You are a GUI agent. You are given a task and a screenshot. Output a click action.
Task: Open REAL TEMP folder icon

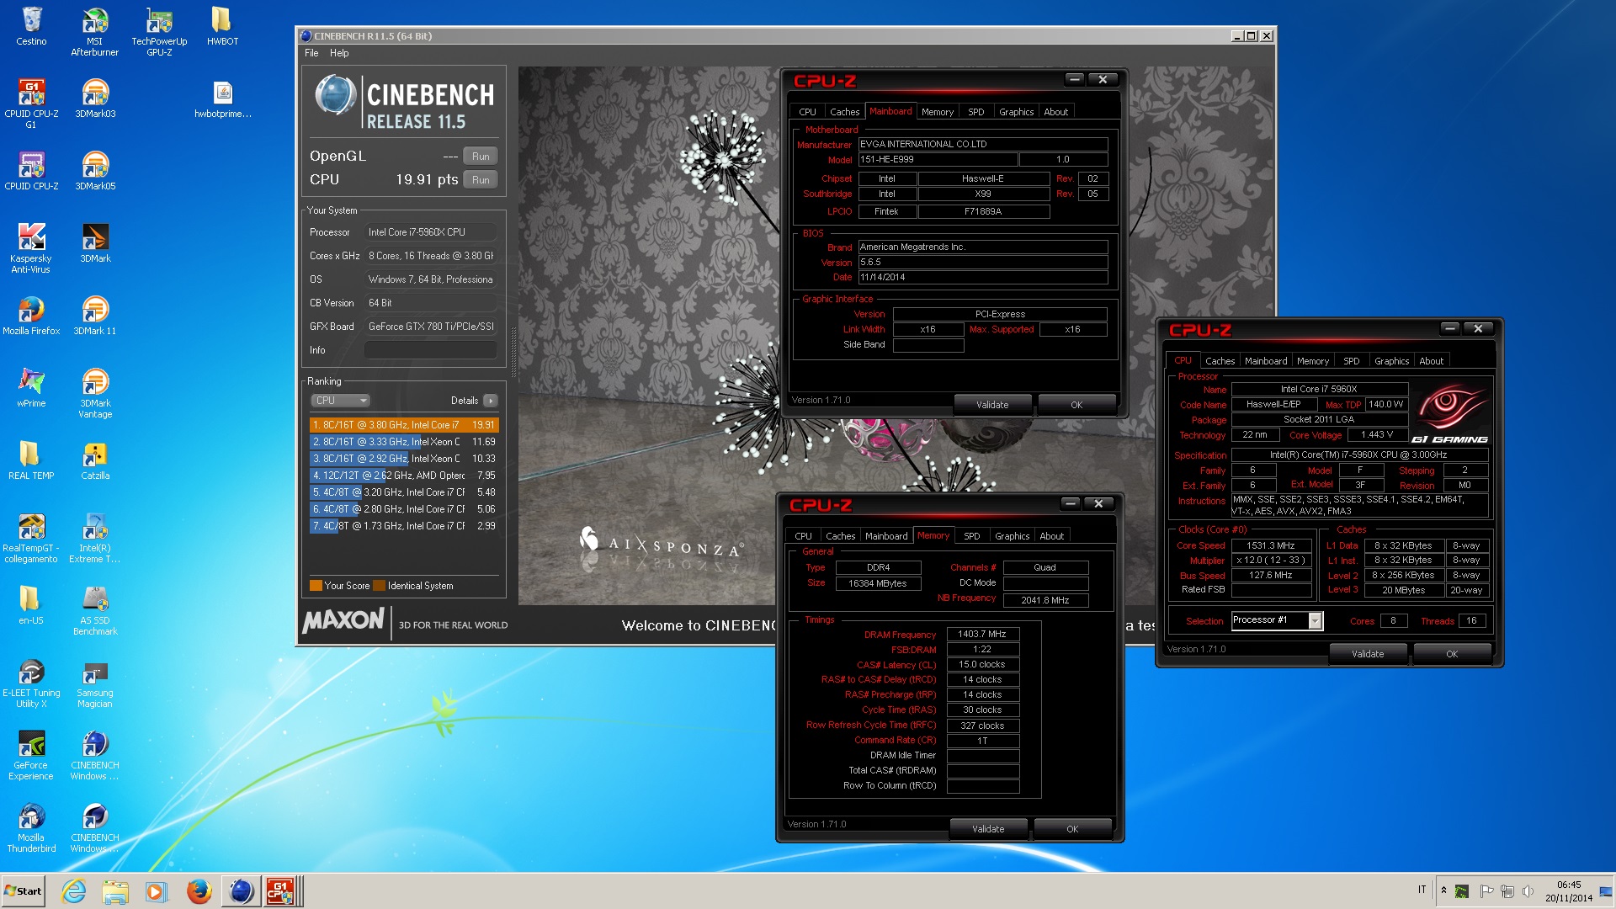tap(31, 461)
